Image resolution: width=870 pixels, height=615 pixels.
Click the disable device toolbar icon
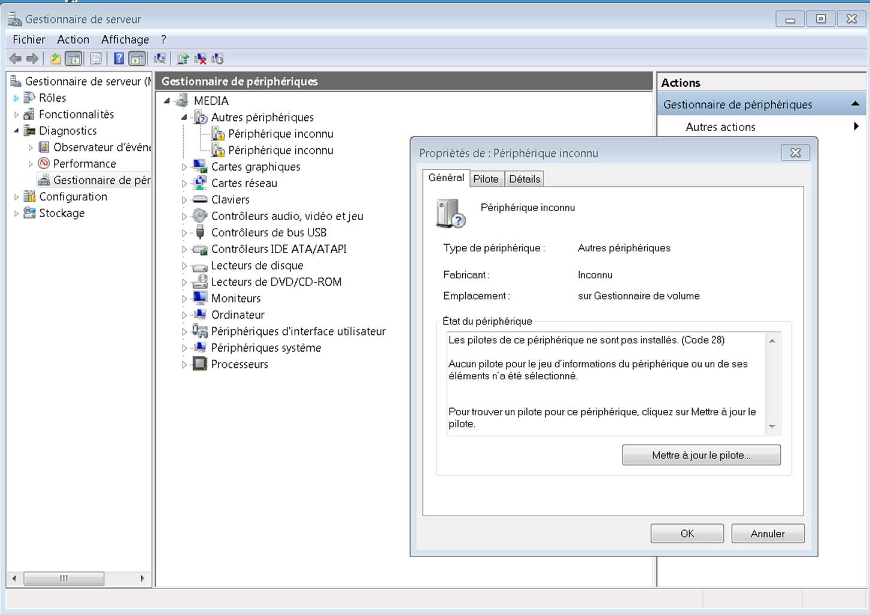pos(217,59)
